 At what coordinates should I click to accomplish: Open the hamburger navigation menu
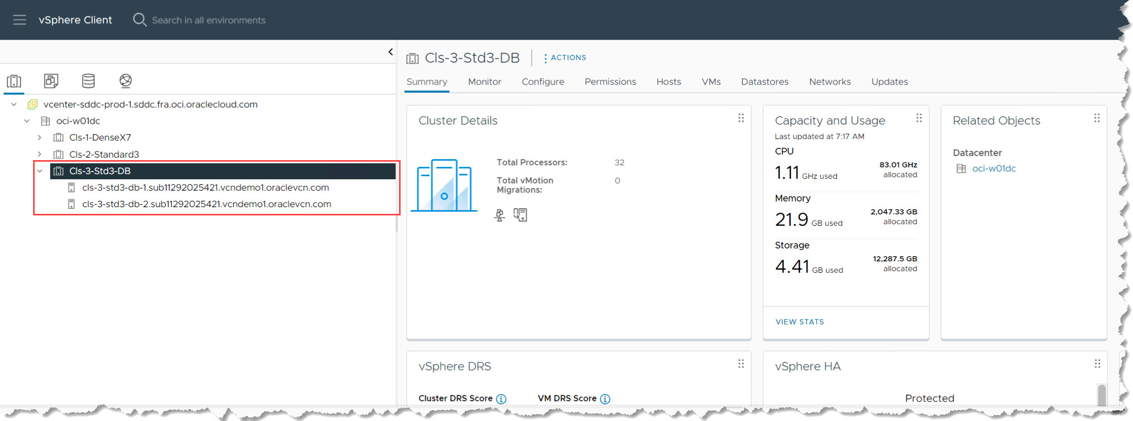point(20,20)
